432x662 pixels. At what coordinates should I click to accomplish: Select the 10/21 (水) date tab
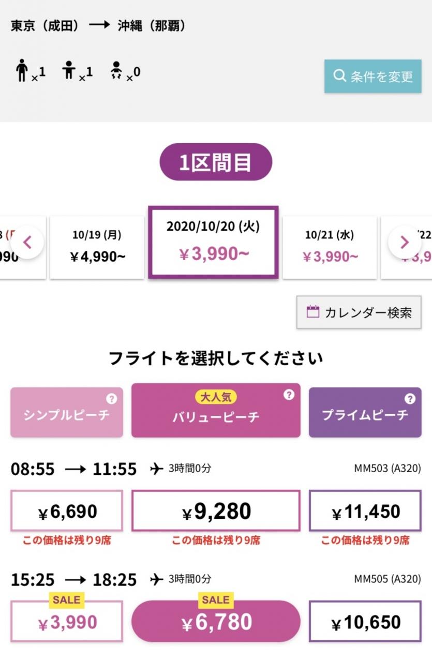[330, 247]
